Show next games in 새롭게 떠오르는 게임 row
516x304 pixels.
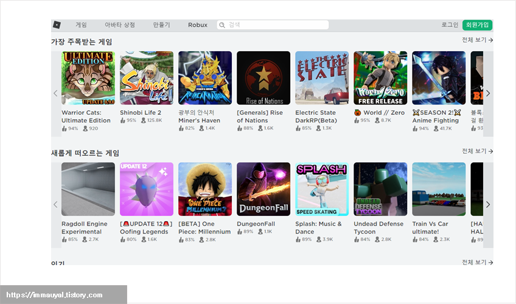pos(488,204)
